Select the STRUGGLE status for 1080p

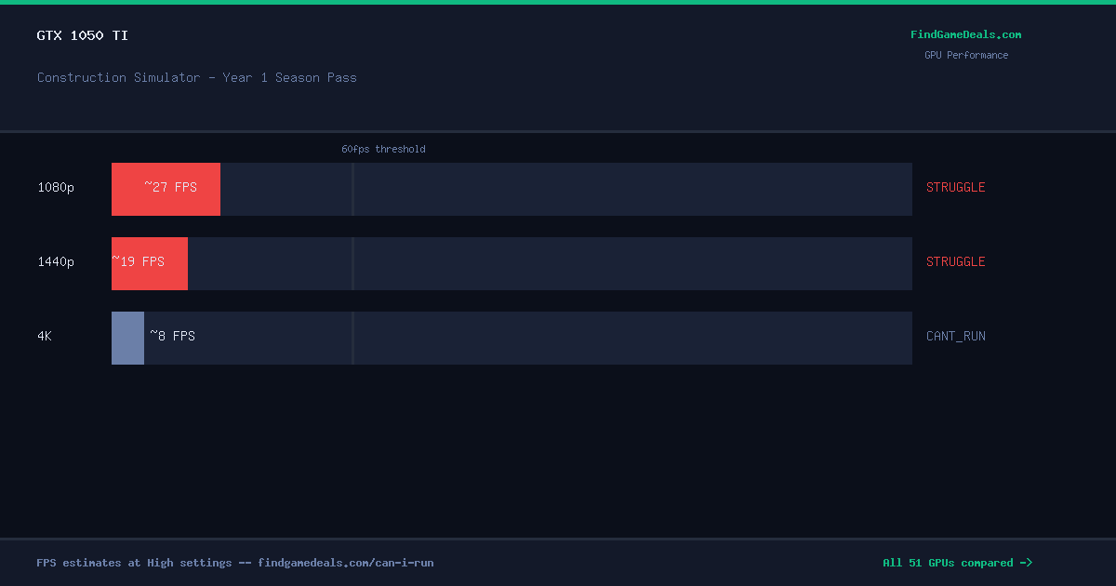coord(955,187)
